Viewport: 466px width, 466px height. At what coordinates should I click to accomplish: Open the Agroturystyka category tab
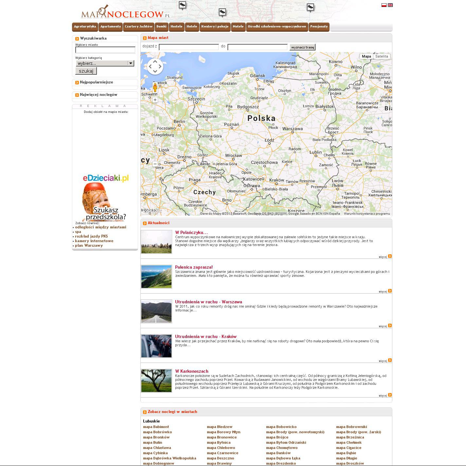(x=85, y=27)
